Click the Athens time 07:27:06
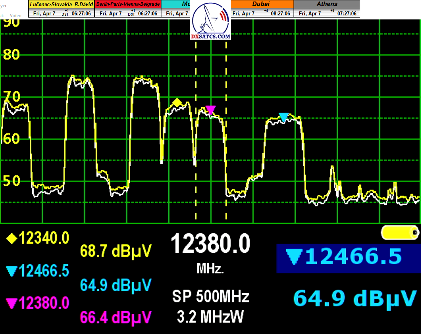Image resolution: width=421 pixels, height=334 pixels. click(347, 13)
